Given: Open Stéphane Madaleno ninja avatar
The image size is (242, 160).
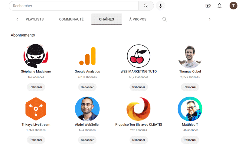Looking at the screenshot, I should pos(36,56).
